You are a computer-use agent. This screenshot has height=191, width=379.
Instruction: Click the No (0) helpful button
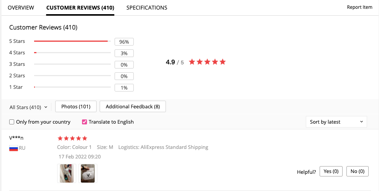(x=357, y=171)
